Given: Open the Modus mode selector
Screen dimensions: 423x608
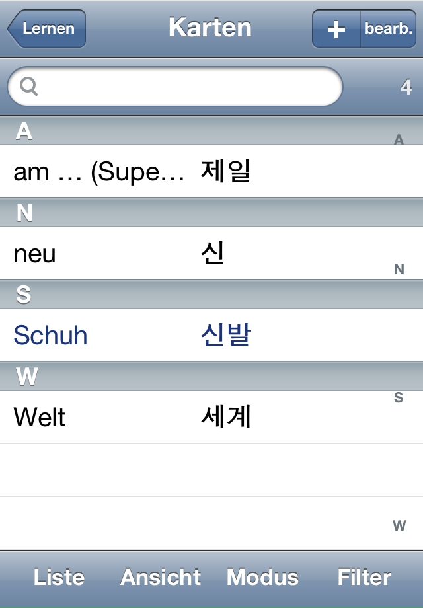Looking at the screenshot, I should pyautogui.click(x=262, y=577).
